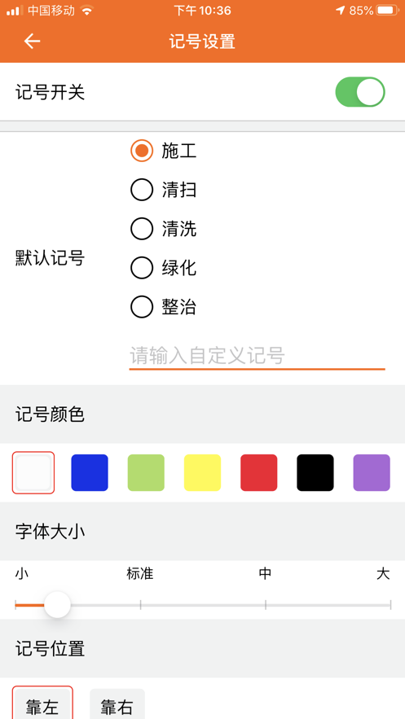This screenshot has height=719, width=405.
Task: Pick the red color swatch
Action: pyautogui.click(x=258, y=473)
